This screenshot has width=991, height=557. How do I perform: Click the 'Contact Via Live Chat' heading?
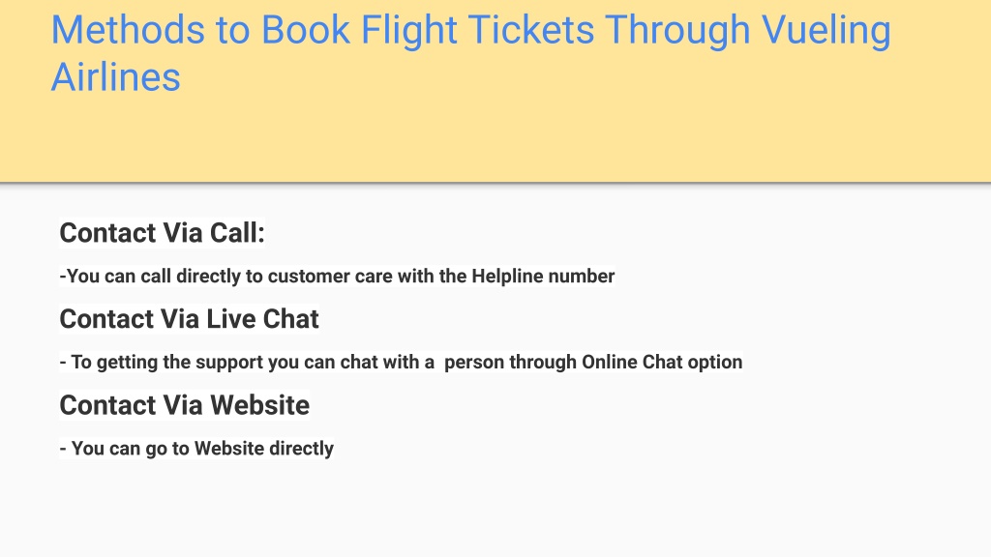coord(189,319)
